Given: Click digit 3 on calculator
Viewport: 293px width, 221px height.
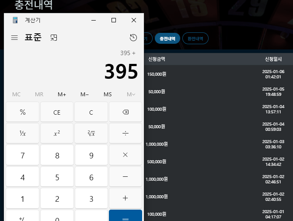Looking at the screenshot, I should [91, 198].
